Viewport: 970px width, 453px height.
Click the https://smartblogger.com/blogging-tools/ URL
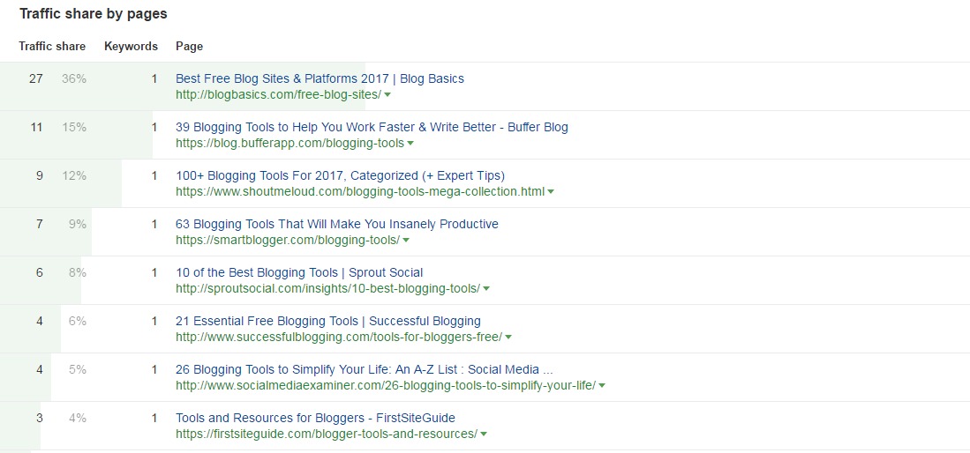[x=288, y=240]
